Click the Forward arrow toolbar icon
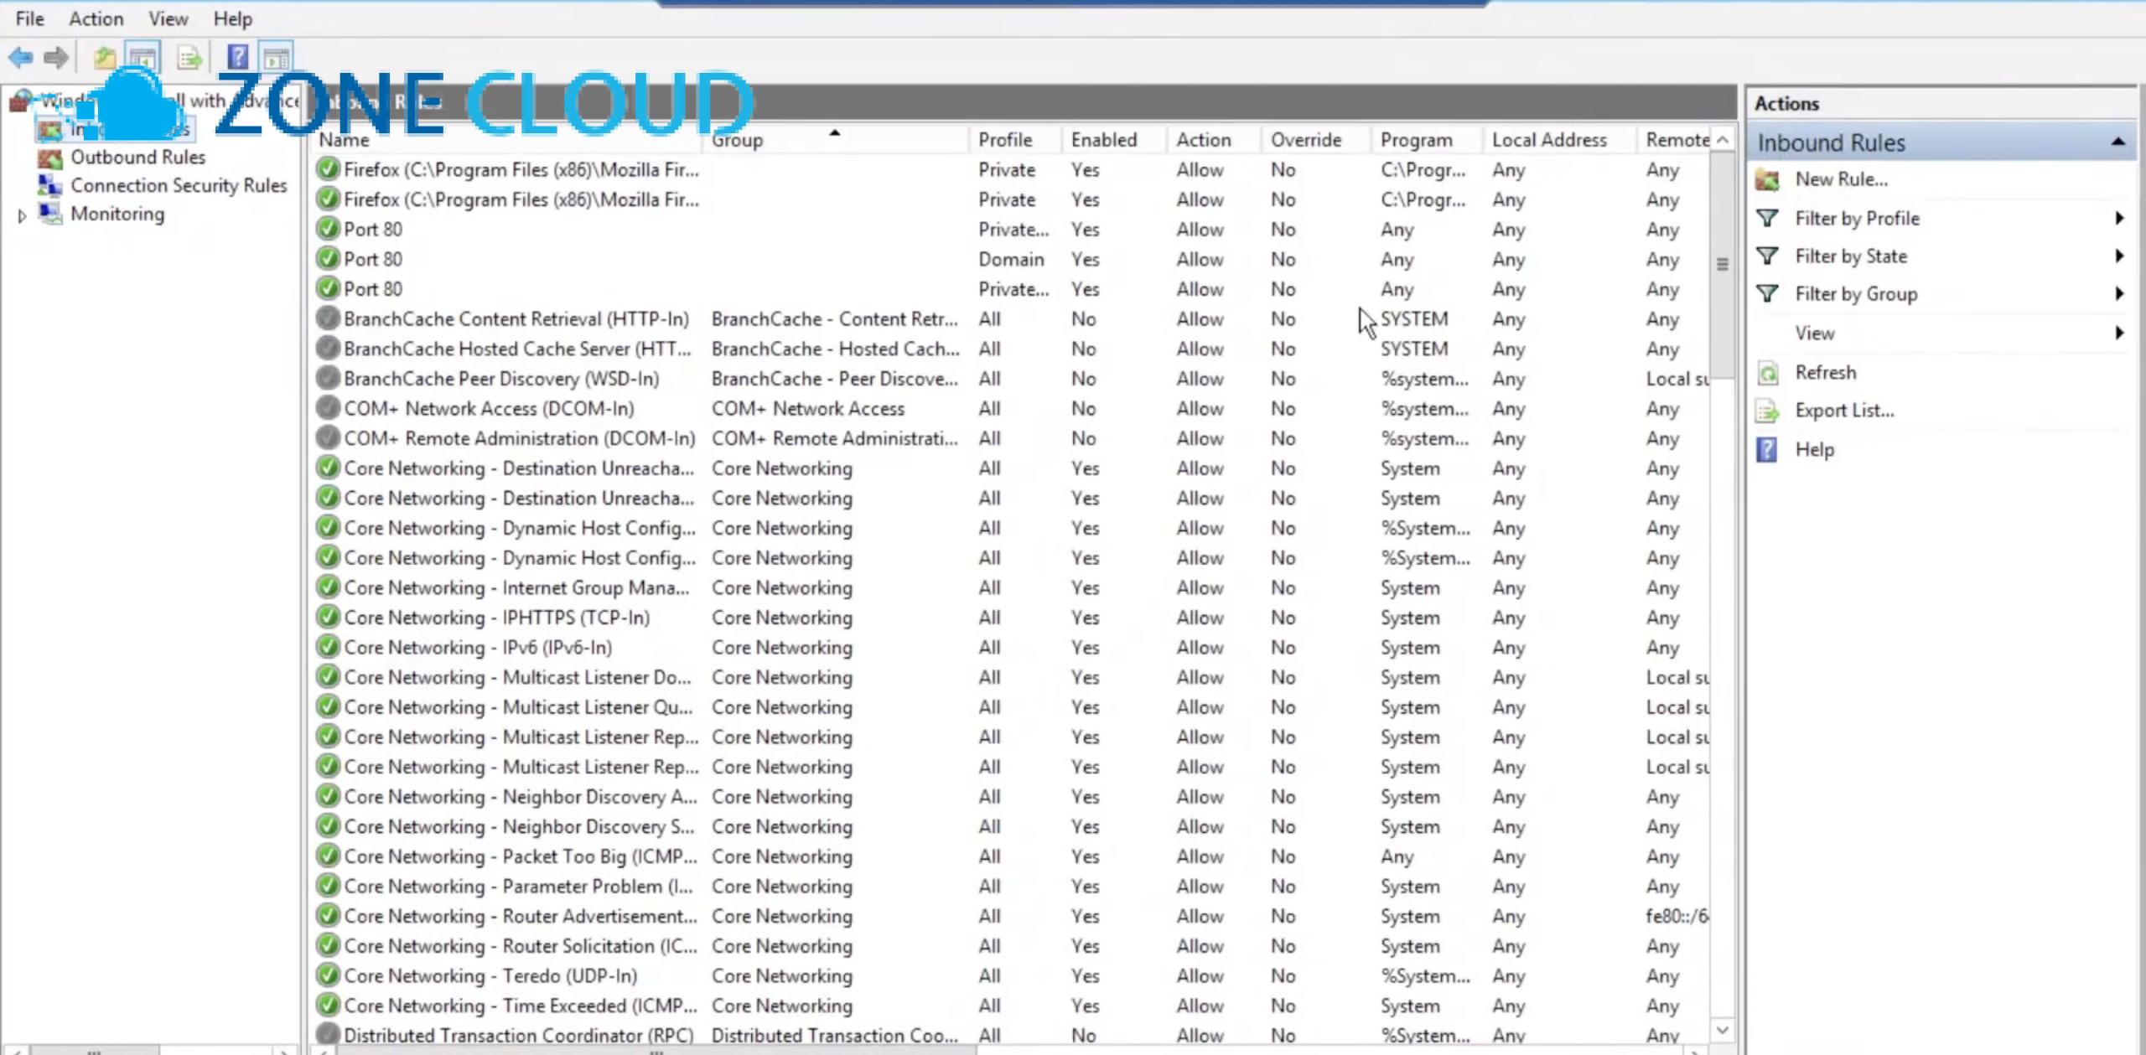Viewport: 2146px width, 1055px height. pyautogui.click(x=56, y=58)
